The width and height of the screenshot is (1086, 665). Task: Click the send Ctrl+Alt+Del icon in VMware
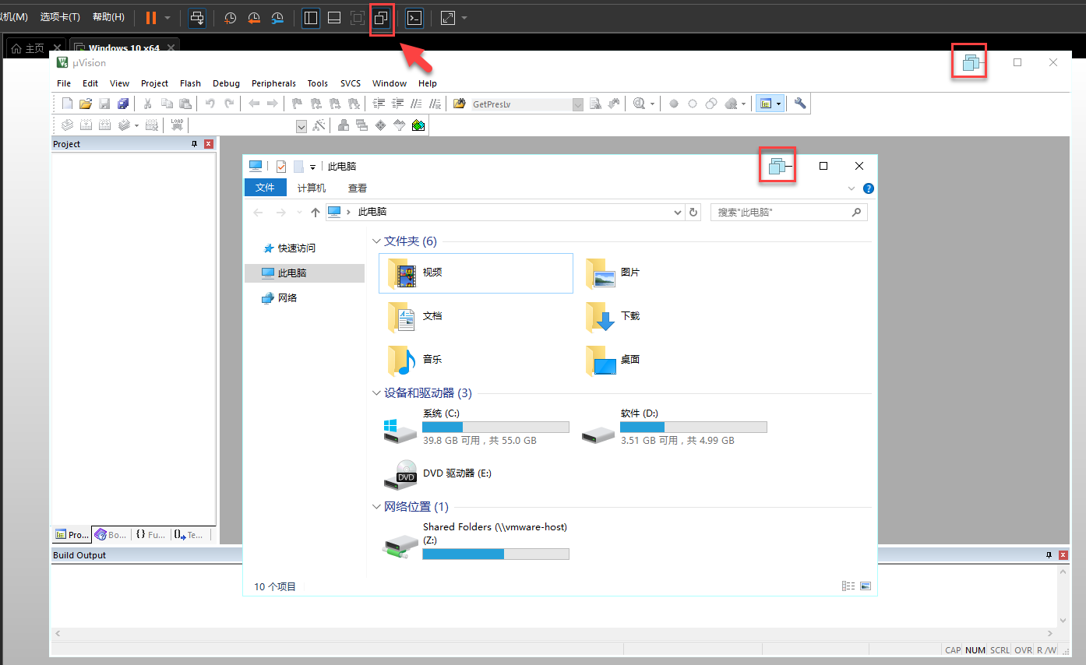point(197,18)
